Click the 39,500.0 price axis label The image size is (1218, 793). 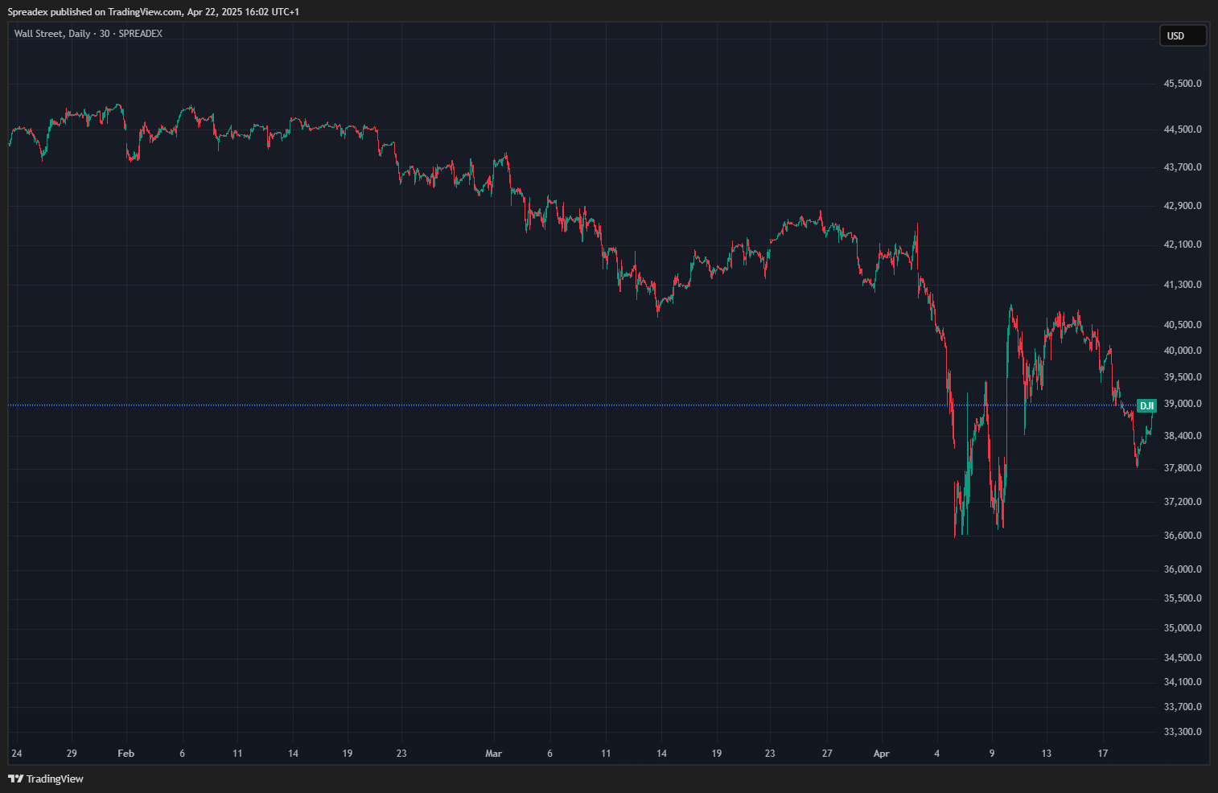pos(1183,377)
